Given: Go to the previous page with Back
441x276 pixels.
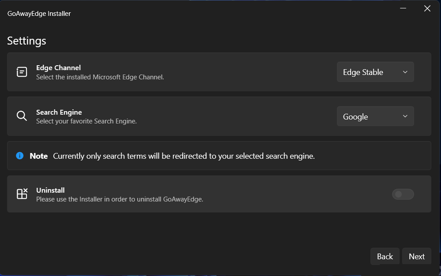Looking at the screenshot, I should (x=385, y=257).
